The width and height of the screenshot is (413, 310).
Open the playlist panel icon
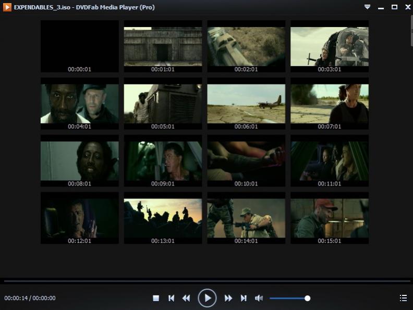[403, 298]
